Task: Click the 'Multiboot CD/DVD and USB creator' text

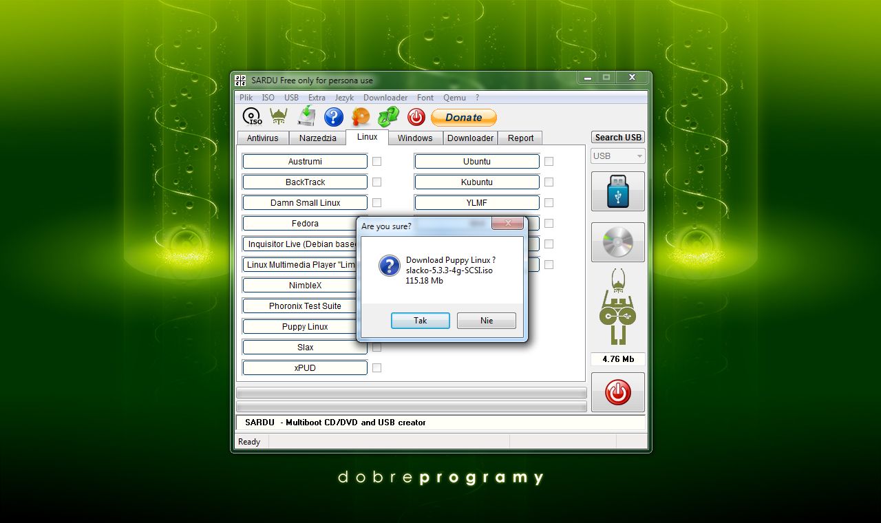Action: [356, 423]
